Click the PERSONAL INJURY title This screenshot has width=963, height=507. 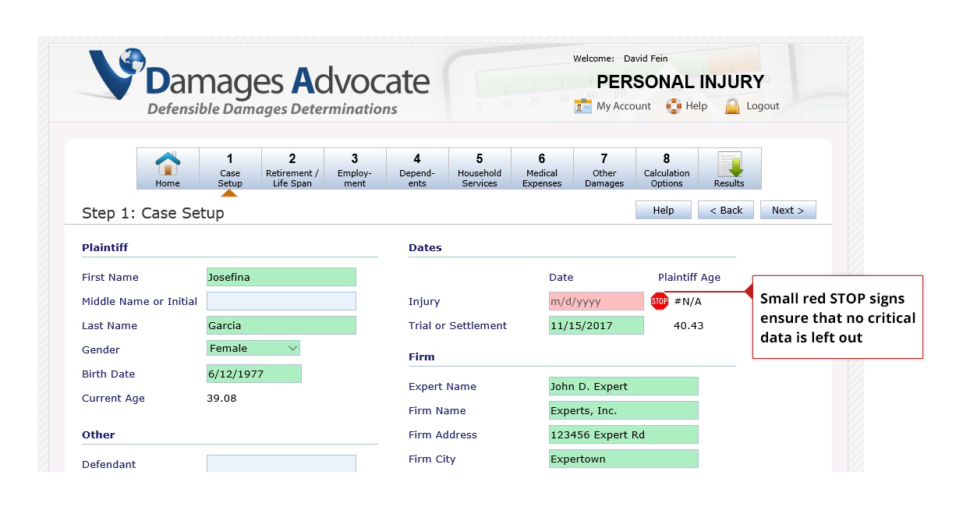click(x=681, y=82)
